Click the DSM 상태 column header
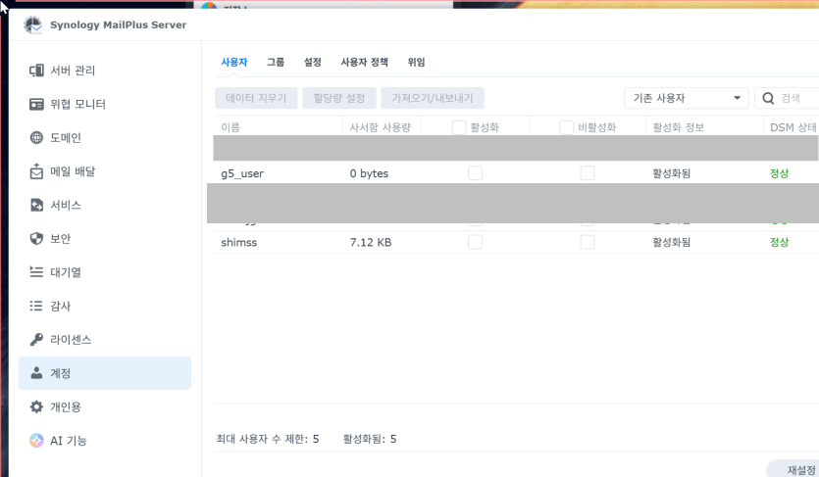Screen dimensions: 819x477 [792, 127]
